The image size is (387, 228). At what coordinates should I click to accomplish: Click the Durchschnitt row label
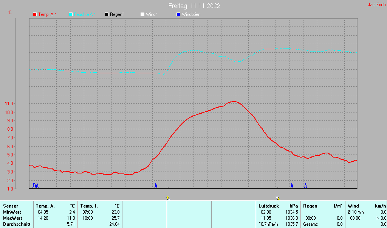pos(15,224)
